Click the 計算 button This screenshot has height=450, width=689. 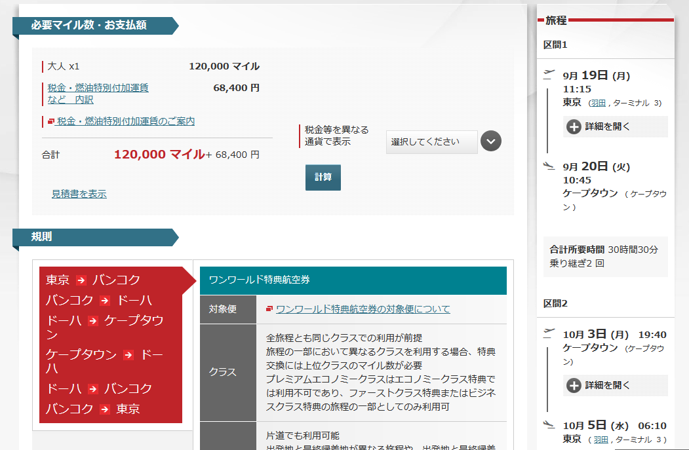click(323, 178)
